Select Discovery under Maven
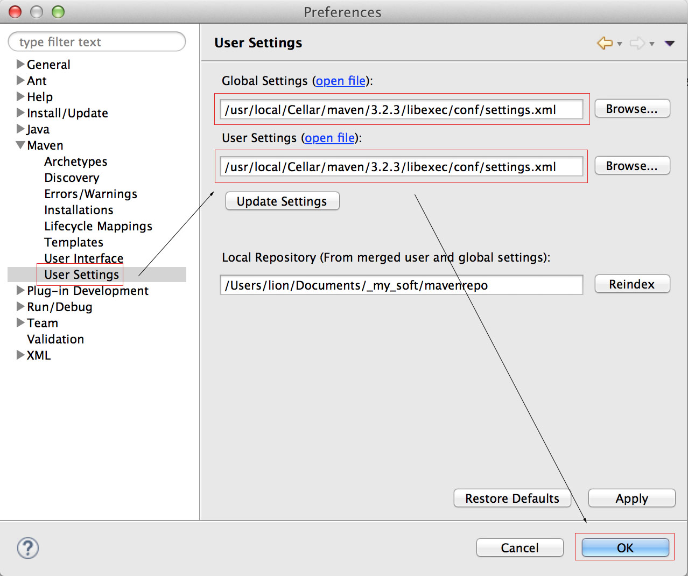Image resolution: width=688 pixels, height=576 pixels. coord(72,178)
